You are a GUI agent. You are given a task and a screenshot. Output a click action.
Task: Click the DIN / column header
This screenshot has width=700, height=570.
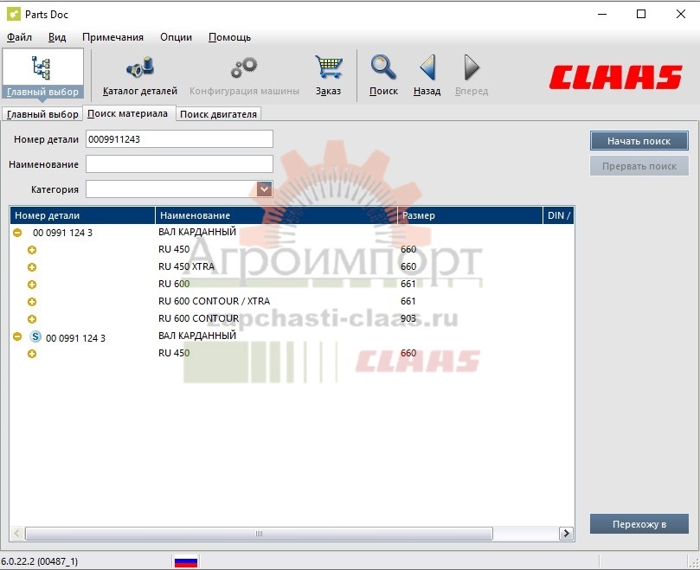pyautogui.click(x=558, y=215)
